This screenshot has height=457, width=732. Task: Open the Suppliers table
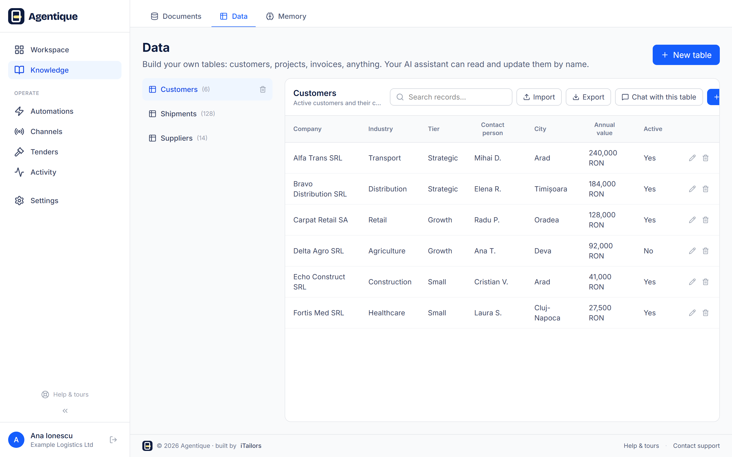[207, 138]
